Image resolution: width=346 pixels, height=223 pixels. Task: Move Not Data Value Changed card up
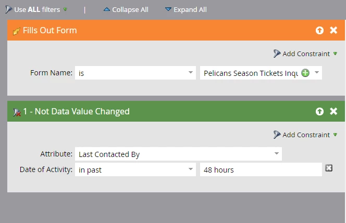pyautogui.click(x=319, y=111)
